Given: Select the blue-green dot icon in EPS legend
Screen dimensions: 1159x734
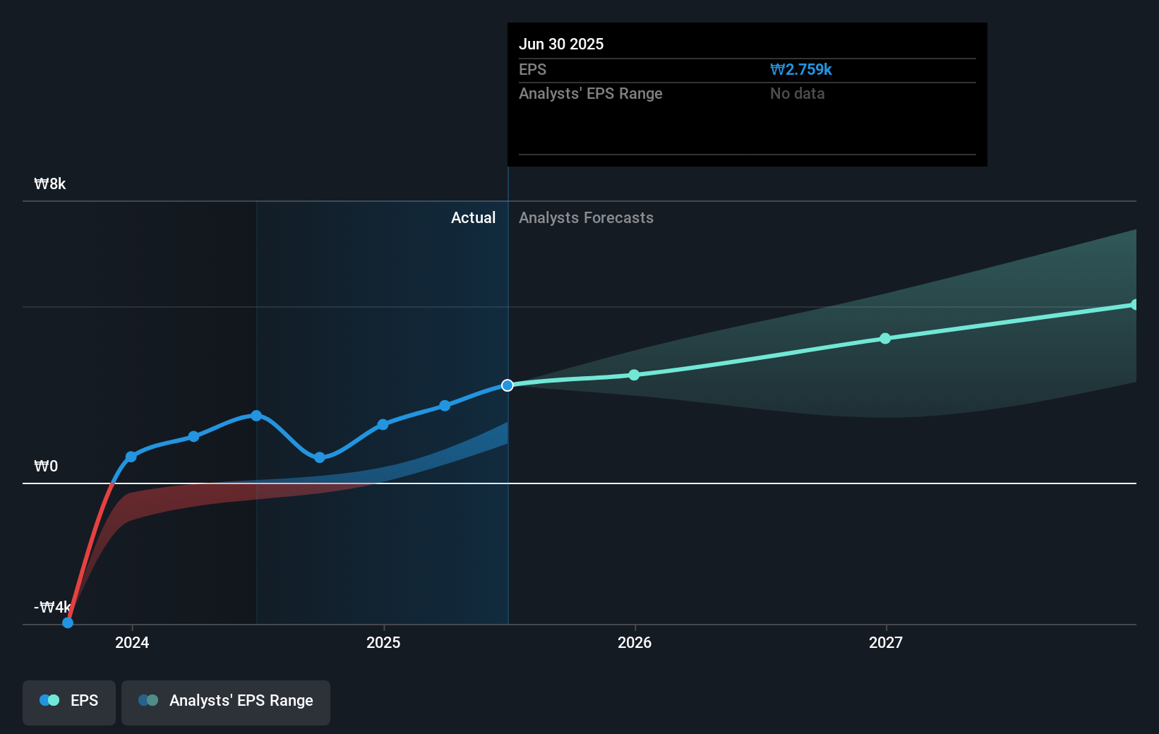Looking at the screenshot, I should point(49,699).
